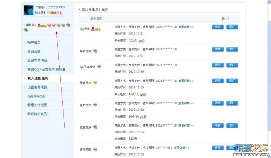Click the blue diamond icon in 开通服务 row

coord(63,26)
